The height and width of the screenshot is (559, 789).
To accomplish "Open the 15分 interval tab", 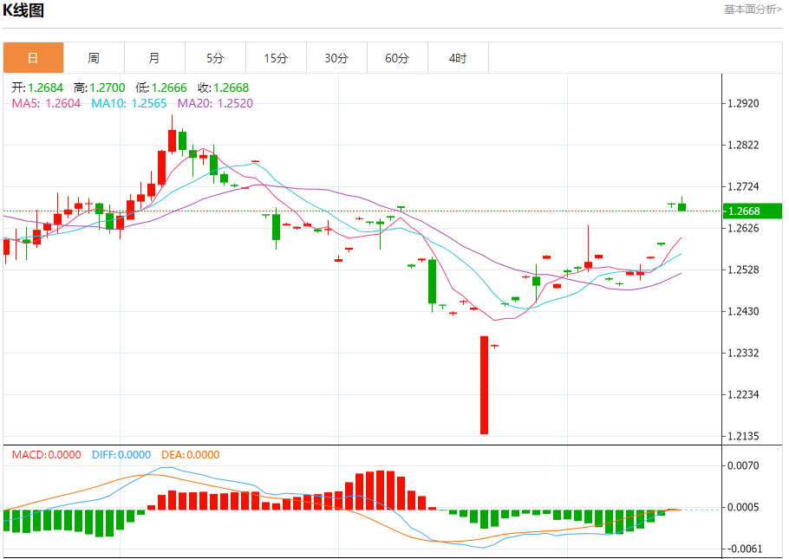I will pyautogui.click(x=277, y=58).
